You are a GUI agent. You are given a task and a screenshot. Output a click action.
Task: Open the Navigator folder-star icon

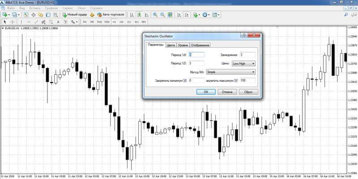pyautogui.click(x=41, y=15)
